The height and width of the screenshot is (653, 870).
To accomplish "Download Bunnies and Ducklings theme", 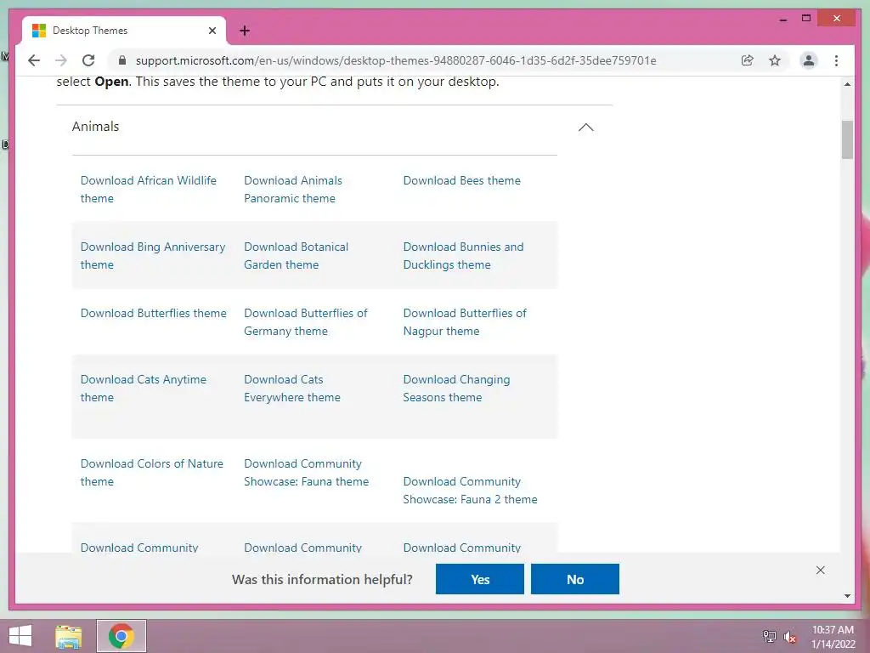I will coord(463,255).
